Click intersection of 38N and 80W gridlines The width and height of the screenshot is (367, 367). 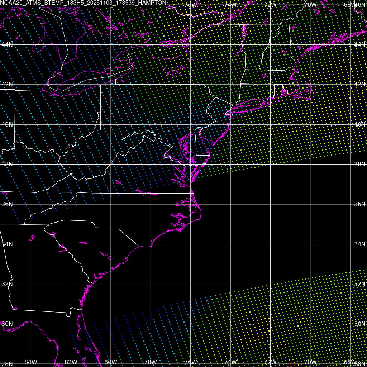pos(111,164)
